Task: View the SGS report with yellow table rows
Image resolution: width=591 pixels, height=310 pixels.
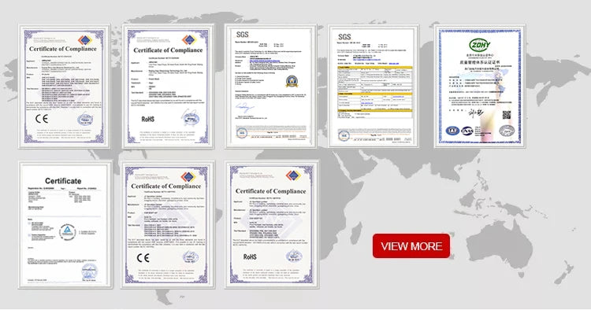Action: tap(374, 86)
